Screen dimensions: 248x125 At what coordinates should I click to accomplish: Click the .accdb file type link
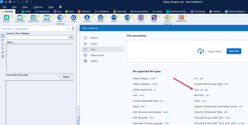coord(241,123)
